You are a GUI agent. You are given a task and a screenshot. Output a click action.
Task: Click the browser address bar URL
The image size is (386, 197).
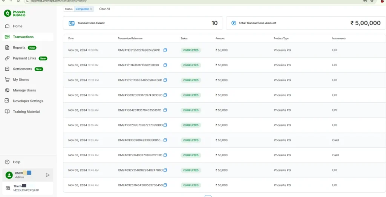coord(60,2)
